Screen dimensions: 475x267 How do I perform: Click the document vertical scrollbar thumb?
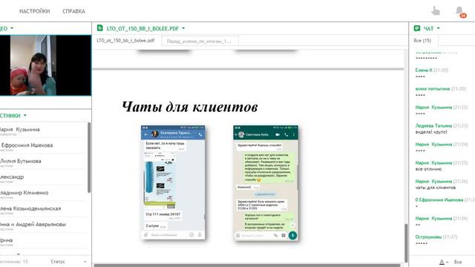click(406, 243)
